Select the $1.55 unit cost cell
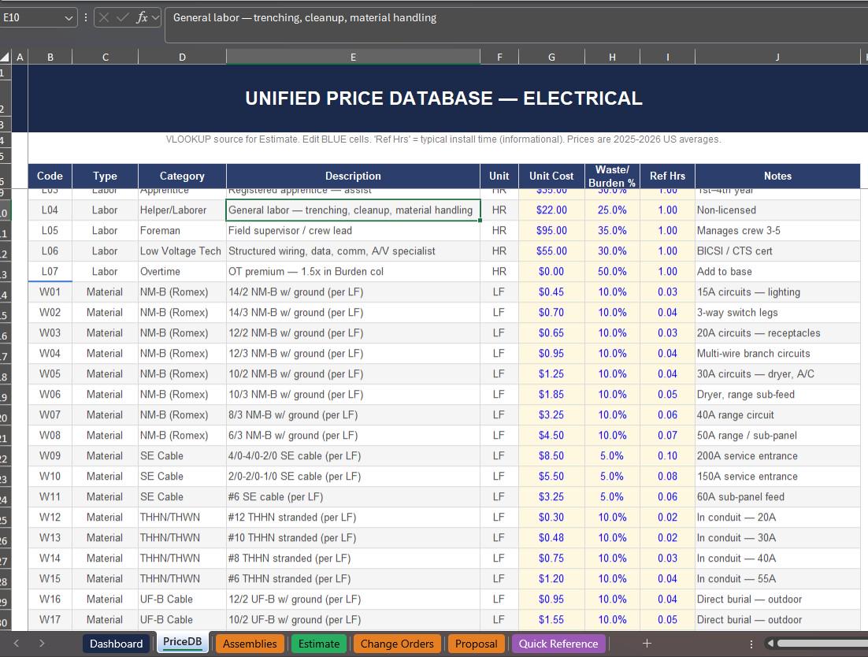 pos(551,619)
